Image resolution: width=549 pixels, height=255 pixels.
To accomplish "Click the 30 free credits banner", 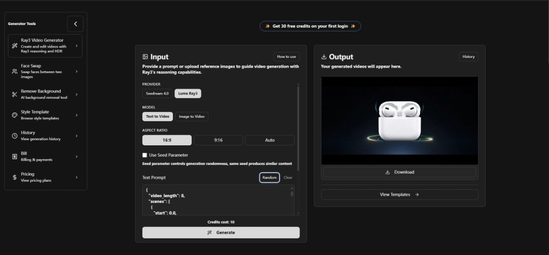I will (310, 26).
